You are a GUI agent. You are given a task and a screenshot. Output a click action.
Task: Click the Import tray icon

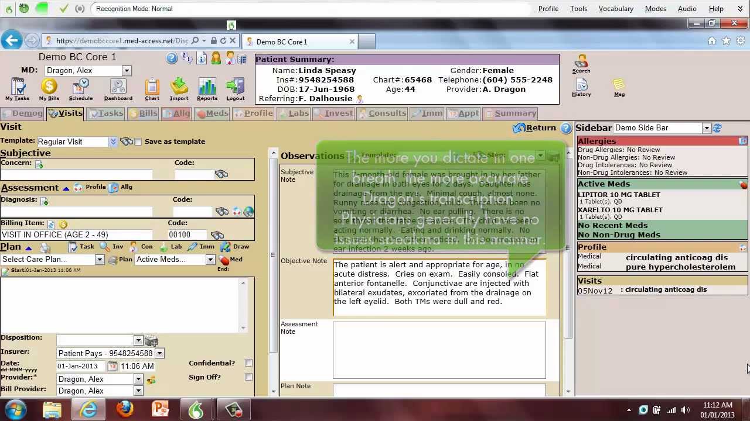tap(179, 89)
